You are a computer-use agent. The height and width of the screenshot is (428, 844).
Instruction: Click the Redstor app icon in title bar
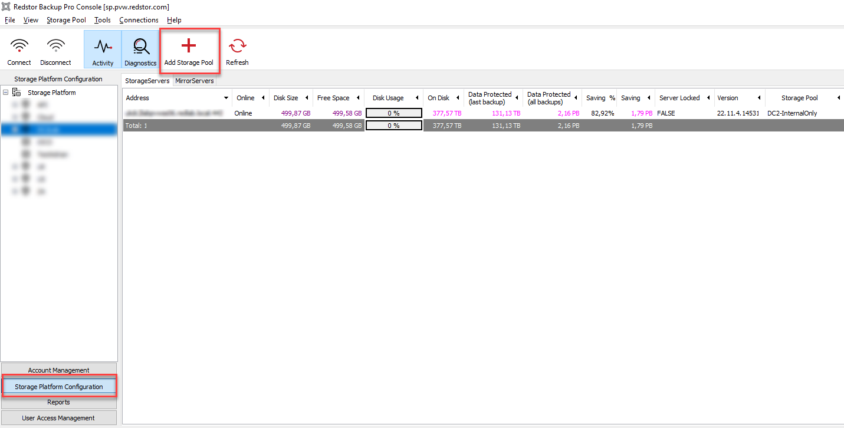tap(6, 6)
